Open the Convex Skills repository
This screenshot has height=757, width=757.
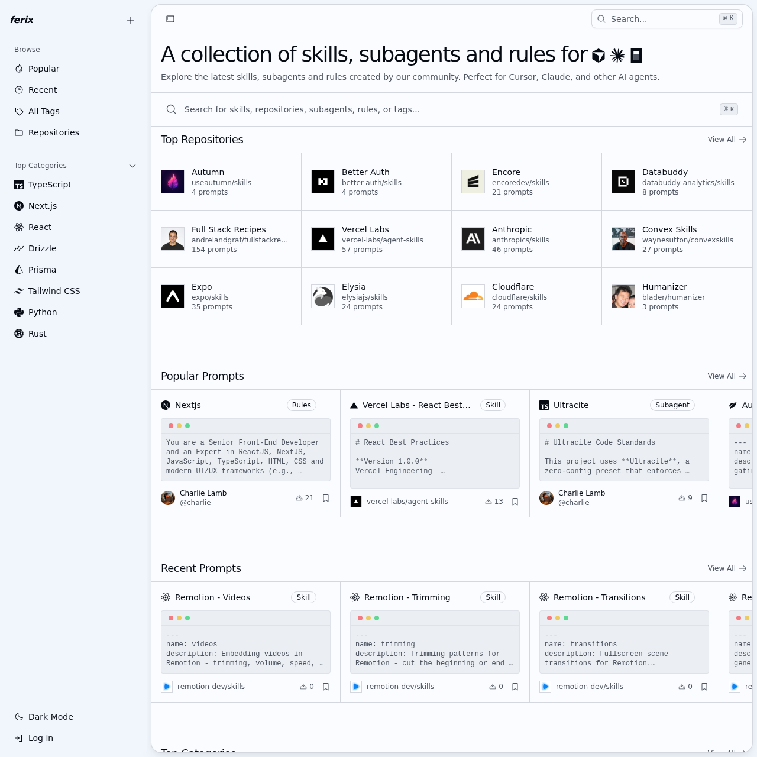(677, 239)
